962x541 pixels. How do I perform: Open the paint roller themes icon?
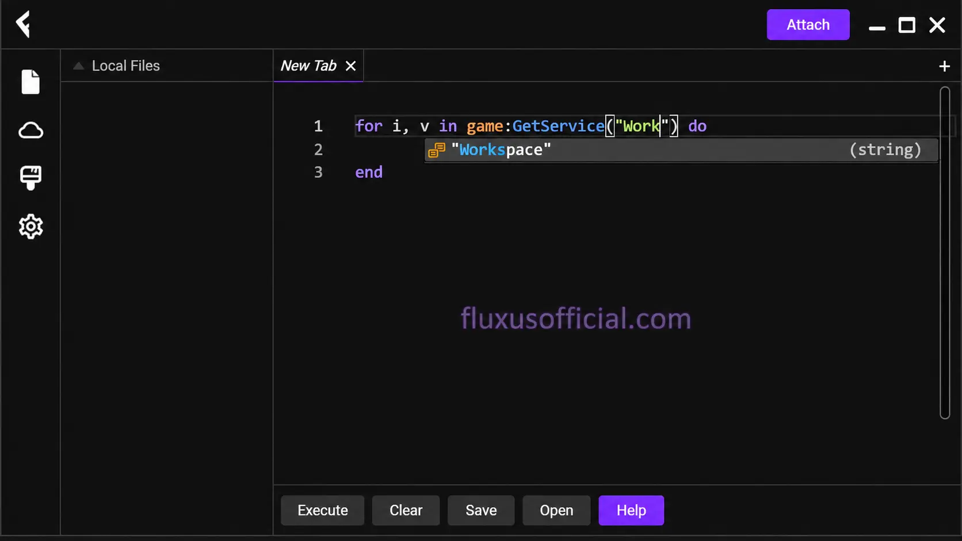pos(30,178)
